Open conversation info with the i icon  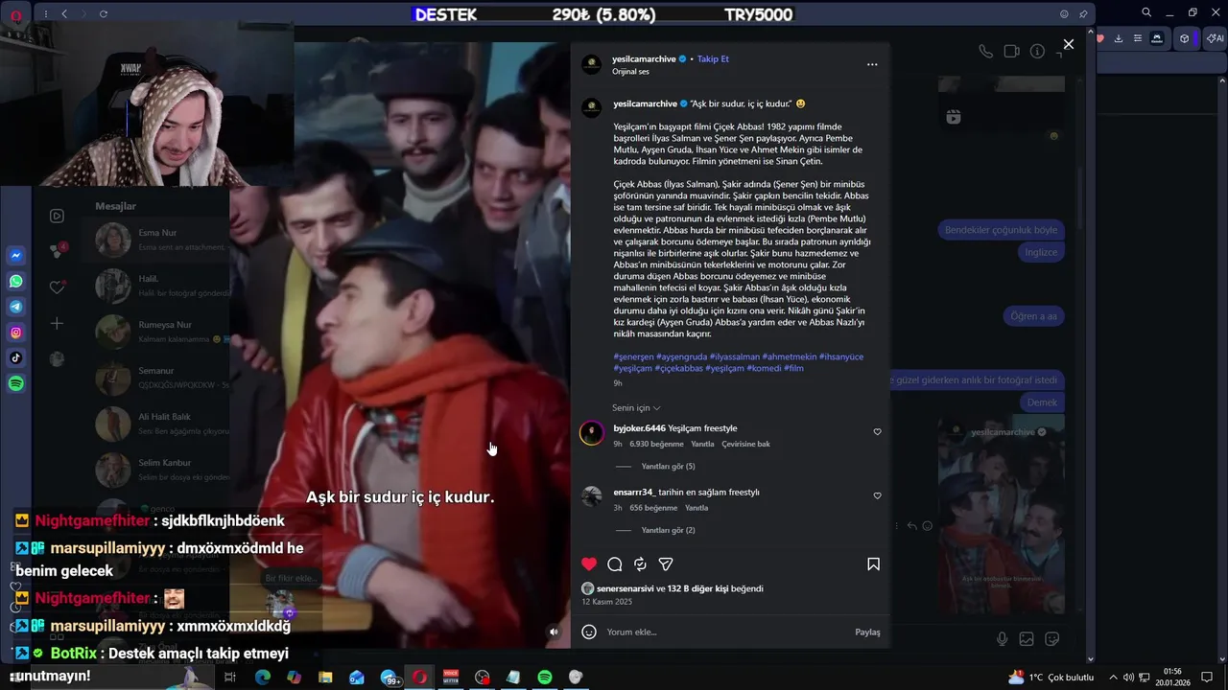(1037, 52)
